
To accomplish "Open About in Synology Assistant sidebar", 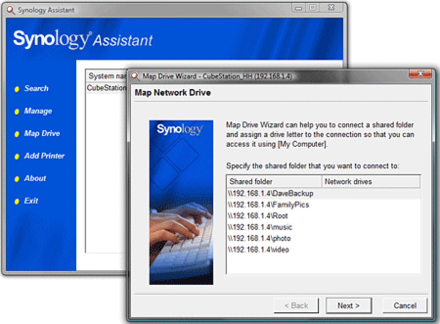I will 35,178.
